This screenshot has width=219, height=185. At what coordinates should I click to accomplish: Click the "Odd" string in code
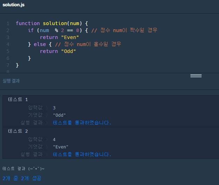pos(69,51)
